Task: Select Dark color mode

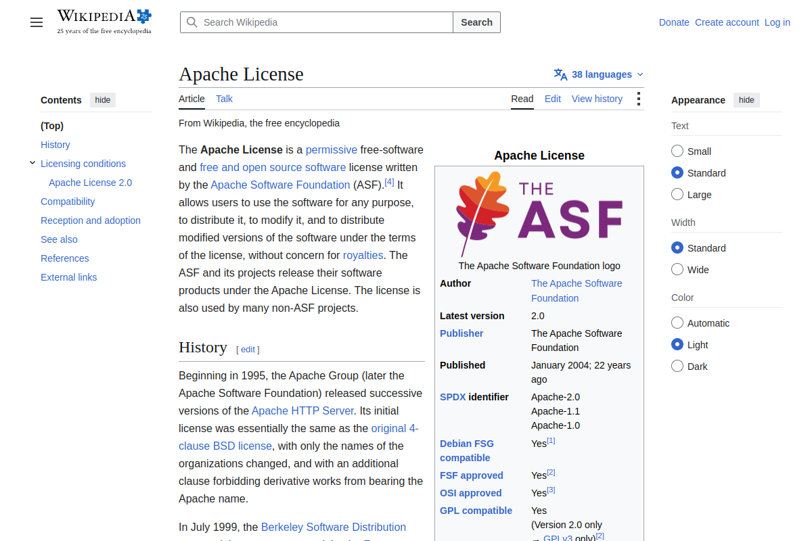Action: [x=677, y=366]
